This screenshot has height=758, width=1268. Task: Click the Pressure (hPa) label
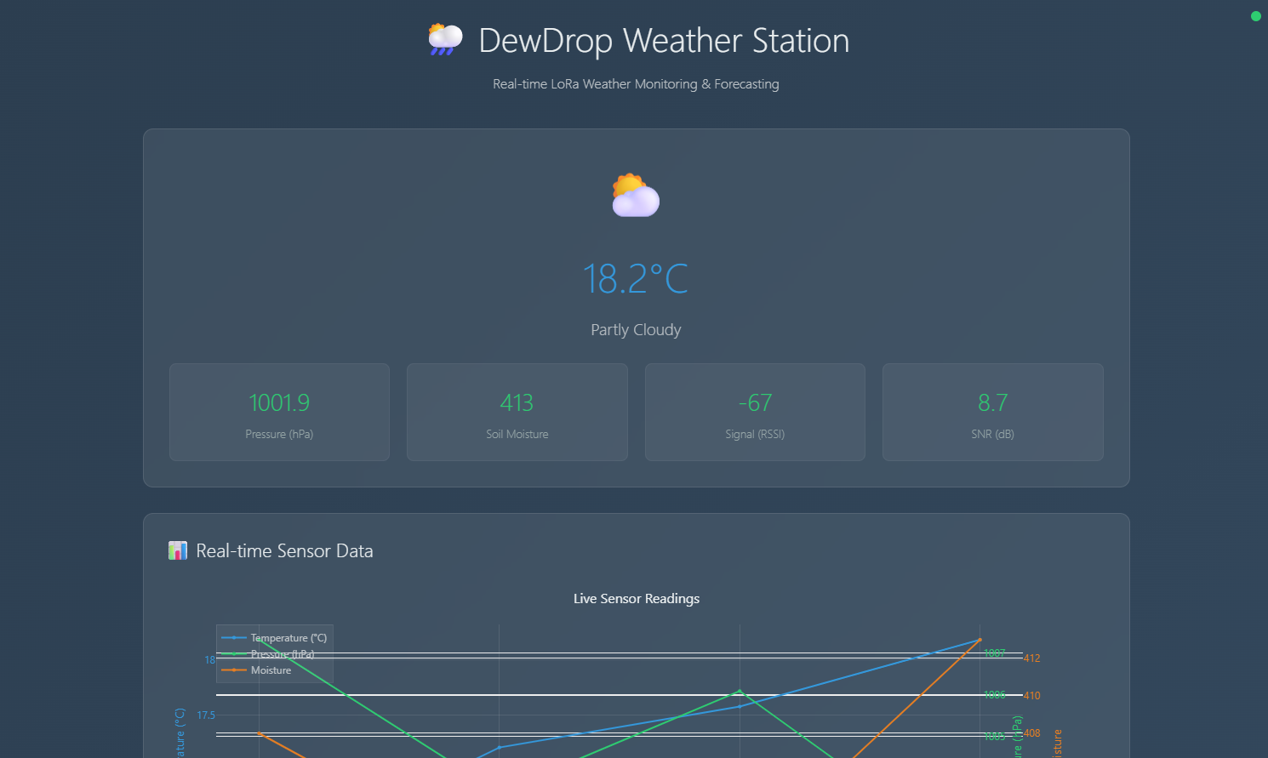click(x=279, y=434)
